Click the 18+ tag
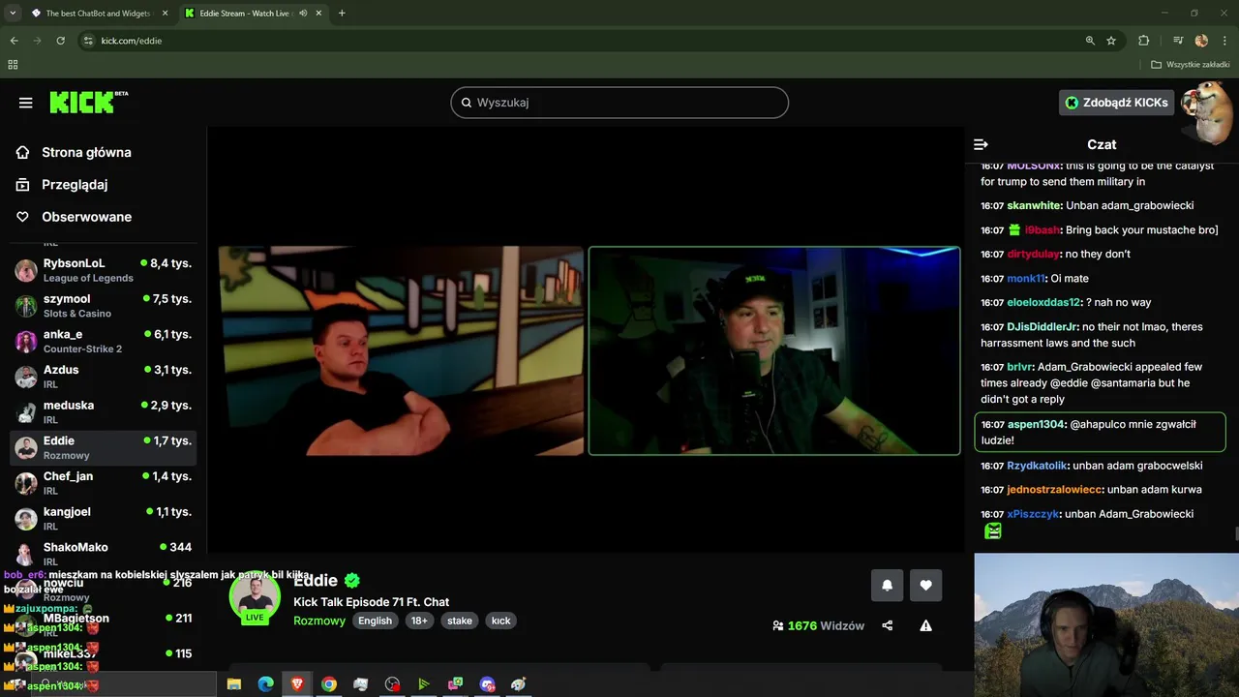The image size is (1239, 697). click(419, 621)
